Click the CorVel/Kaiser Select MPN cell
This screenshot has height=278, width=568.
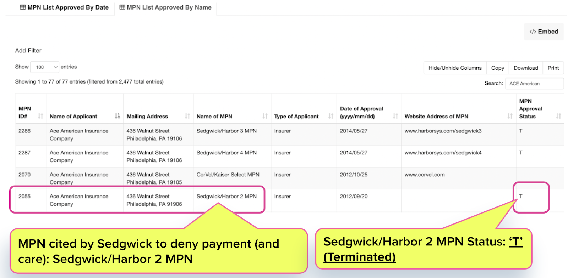pos(232,178)
